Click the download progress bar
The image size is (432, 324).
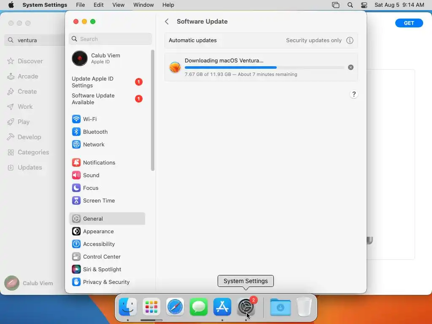pos(264,67)
